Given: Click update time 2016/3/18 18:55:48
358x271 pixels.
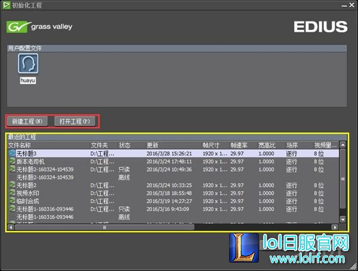Looking at the screenshot, I should pyautogui.click(x=169, y=193).
